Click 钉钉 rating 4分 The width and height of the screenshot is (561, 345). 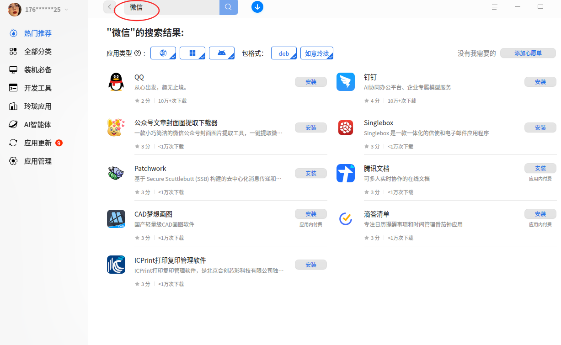coord(372,101)
